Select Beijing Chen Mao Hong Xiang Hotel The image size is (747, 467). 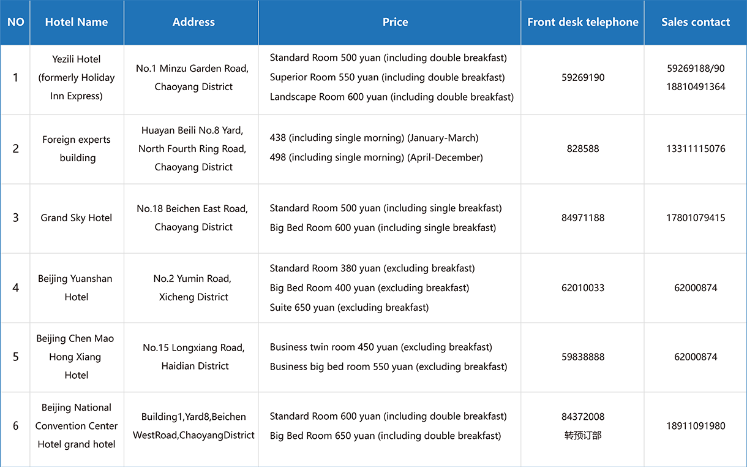pyautogui.click(x=77, y=357)
